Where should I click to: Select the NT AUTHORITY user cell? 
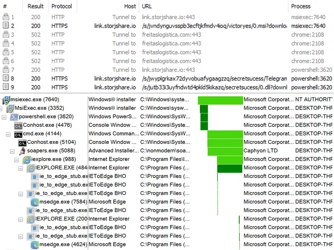coord(313,99)
